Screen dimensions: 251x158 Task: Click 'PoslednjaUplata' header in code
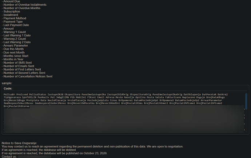pyautogui.click(x=98, y=100)
